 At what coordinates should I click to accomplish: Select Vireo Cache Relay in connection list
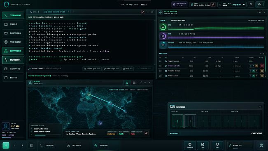click(x=41, y=129)
